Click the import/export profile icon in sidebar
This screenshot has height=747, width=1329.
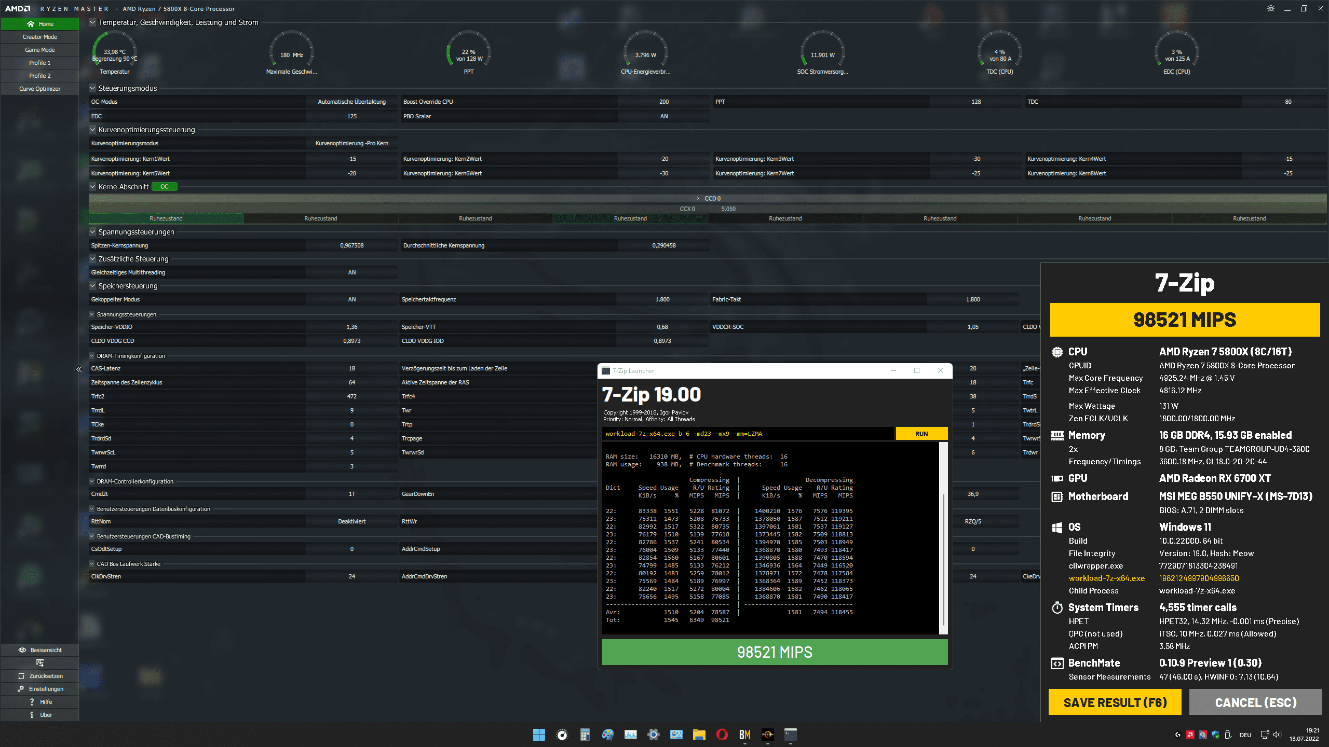click(x=40, y=663)
